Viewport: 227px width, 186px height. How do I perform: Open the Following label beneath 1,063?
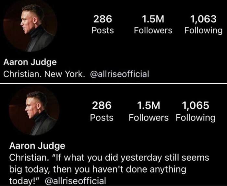click(203, 30)
